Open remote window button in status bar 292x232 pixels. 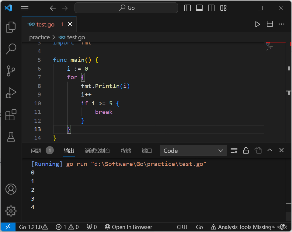click(x=8, y=227)
